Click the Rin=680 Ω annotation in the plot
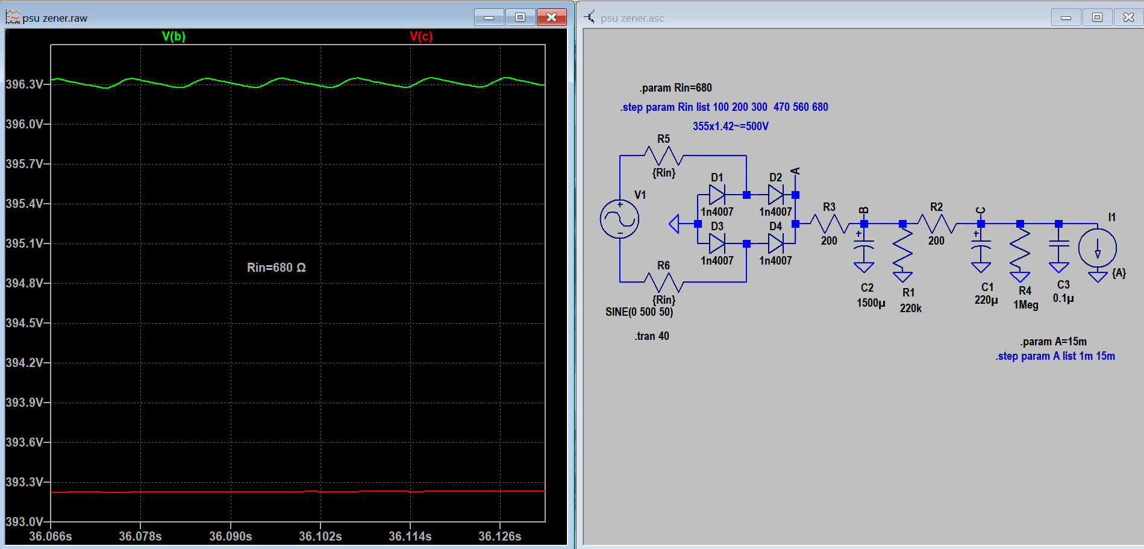Image resolution: width=1144 pixels, height=549 pixels. (x=277, y=268)
